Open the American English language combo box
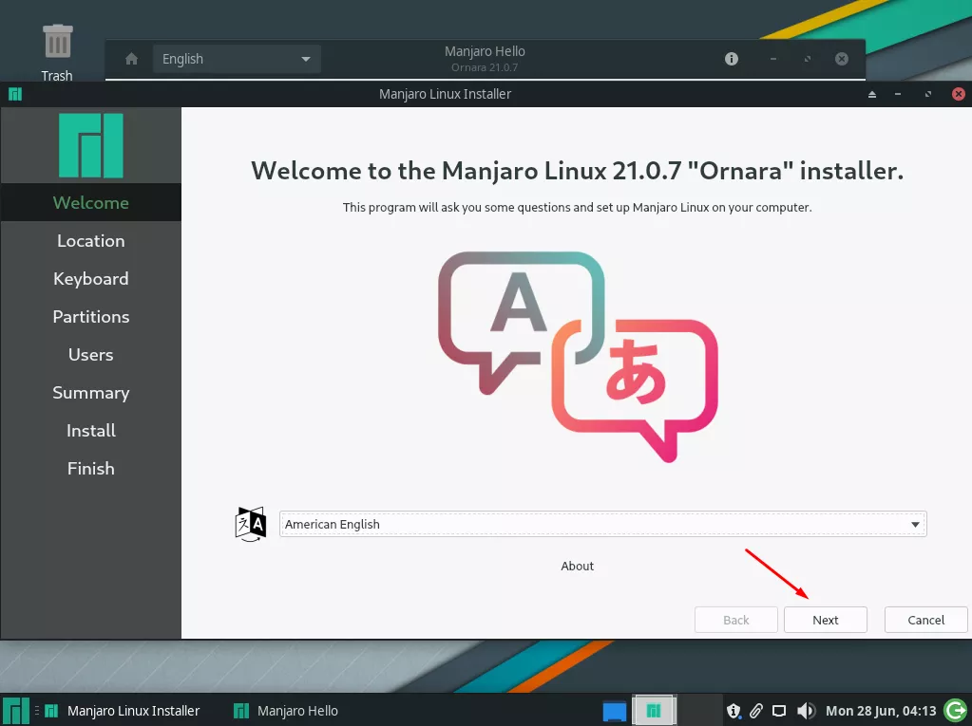Viewport: 972px width, 726px height. pos(602,524)
